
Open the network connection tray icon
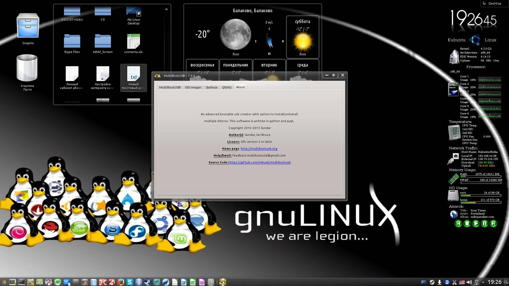point(477,282)
